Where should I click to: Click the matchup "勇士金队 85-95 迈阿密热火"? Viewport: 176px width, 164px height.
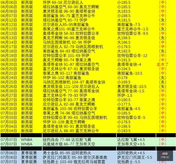click(x=67, y=153)
